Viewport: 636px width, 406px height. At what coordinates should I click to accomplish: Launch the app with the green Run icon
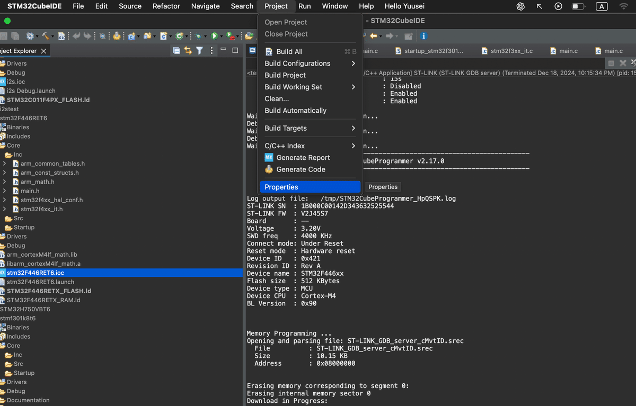click(x=215, y=35)
